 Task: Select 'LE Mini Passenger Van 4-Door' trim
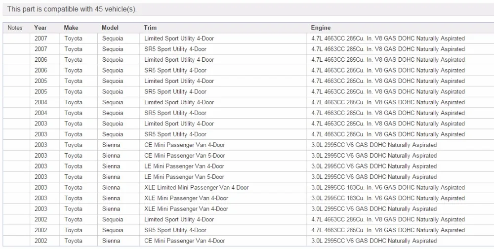pos(184,166)
